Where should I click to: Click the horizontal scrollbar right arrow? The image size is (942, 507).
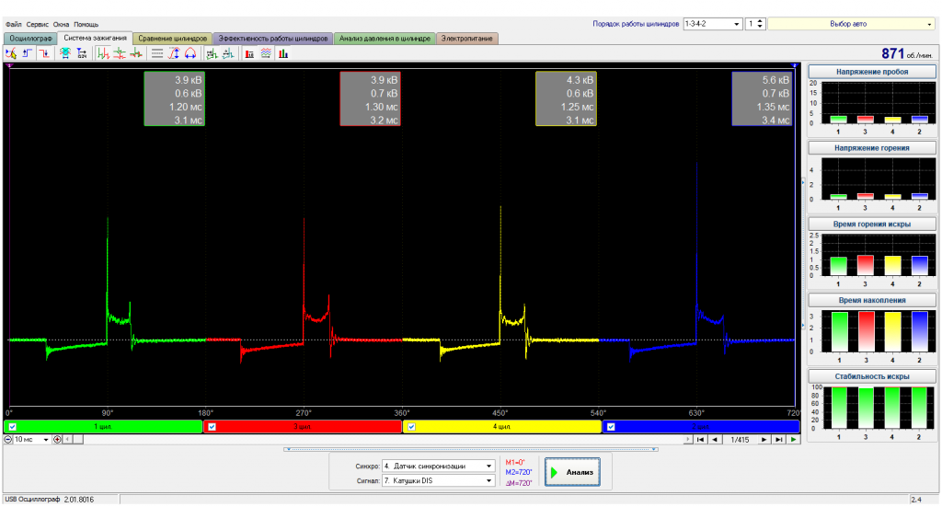688,440
